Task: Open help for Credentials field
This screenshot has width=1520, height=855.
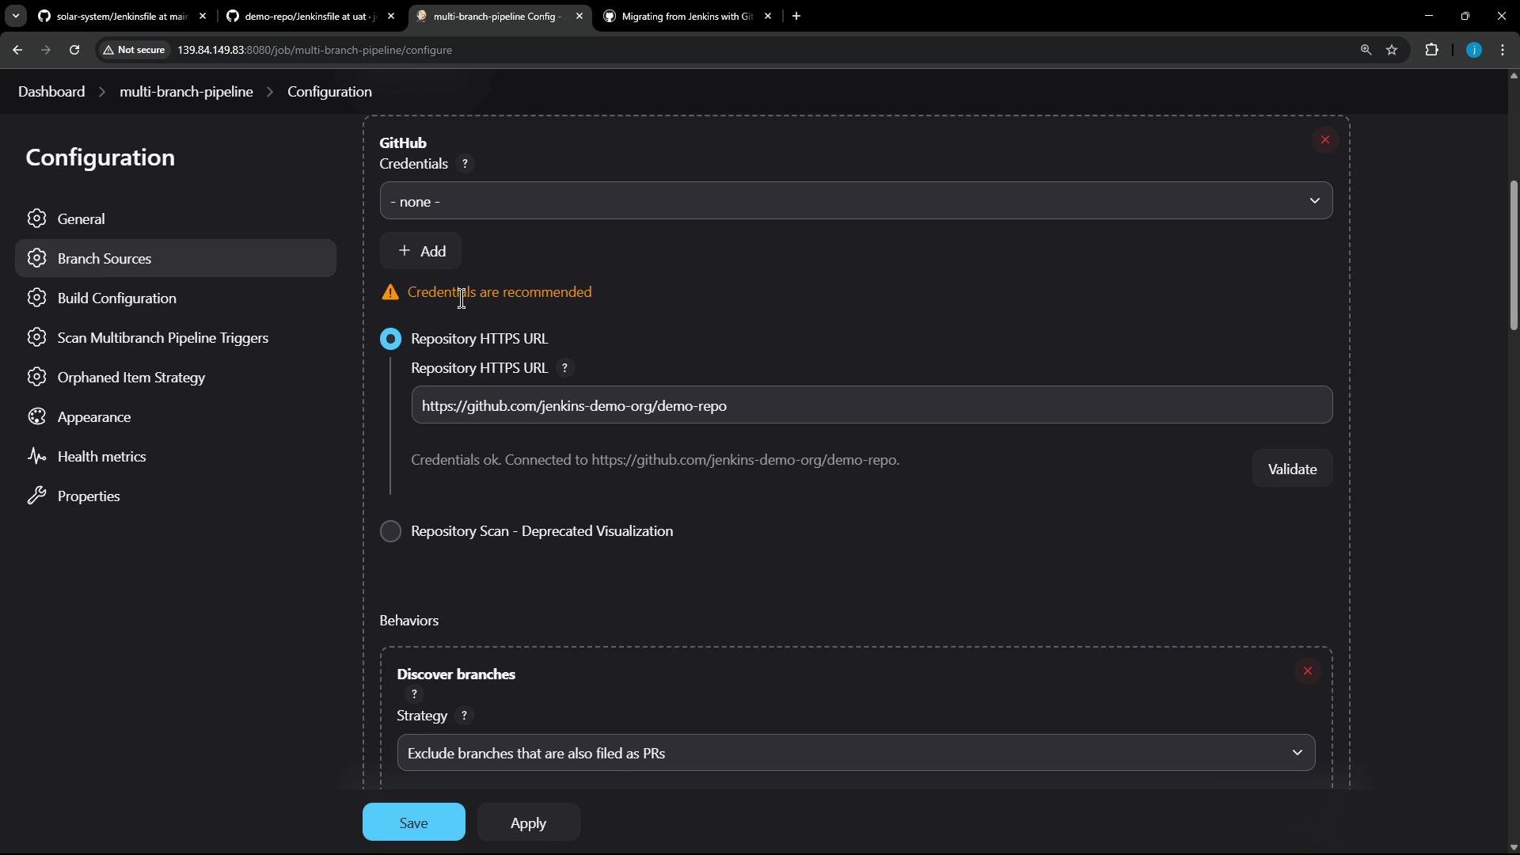Action: coord(465,164)
